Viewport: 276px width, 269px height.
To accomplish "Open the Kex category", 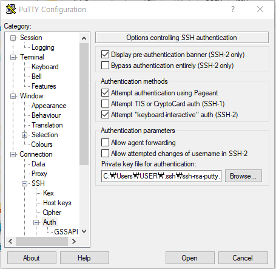I will [x=49, y=193].
